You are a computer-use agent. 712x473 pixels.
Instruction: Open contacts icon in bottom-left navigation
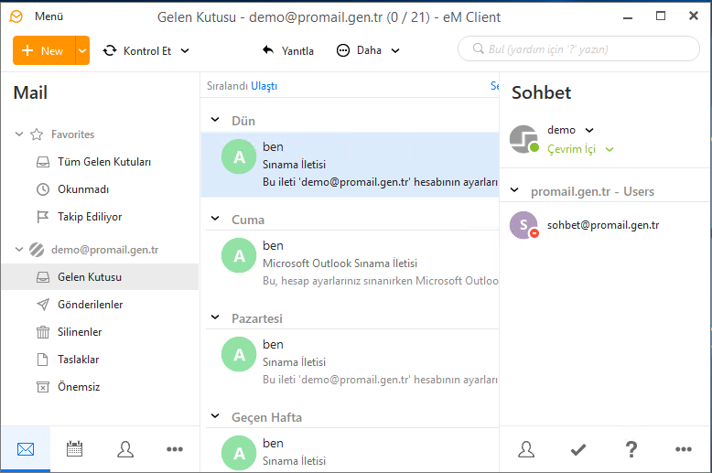(x=125, y=449)
